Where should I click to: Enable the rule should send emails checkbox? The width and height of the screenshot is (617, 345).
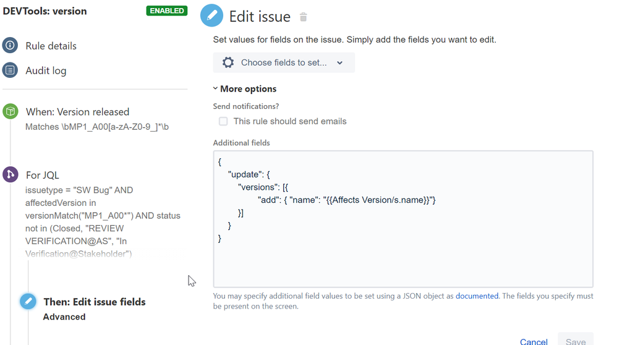click(x=223, y=121)
